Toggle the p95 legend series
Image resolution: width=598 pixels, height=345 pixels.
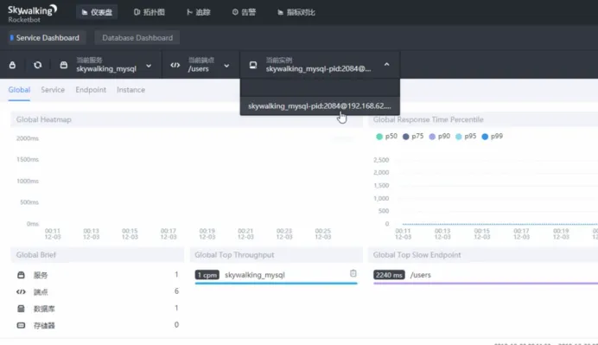466,137
